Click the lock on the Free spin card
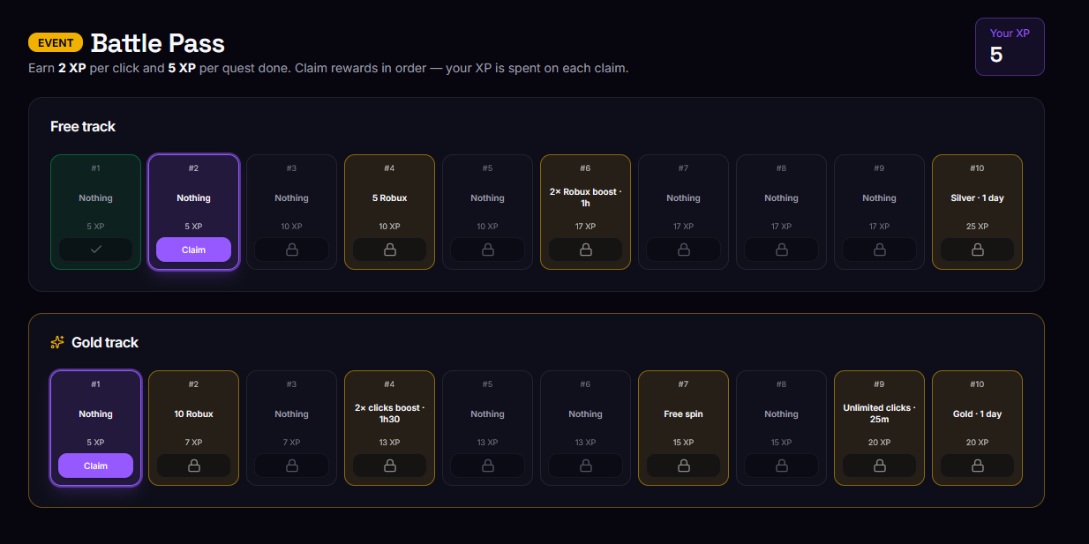The height and width of the screenshot is (544, 1089). point(683,466)
